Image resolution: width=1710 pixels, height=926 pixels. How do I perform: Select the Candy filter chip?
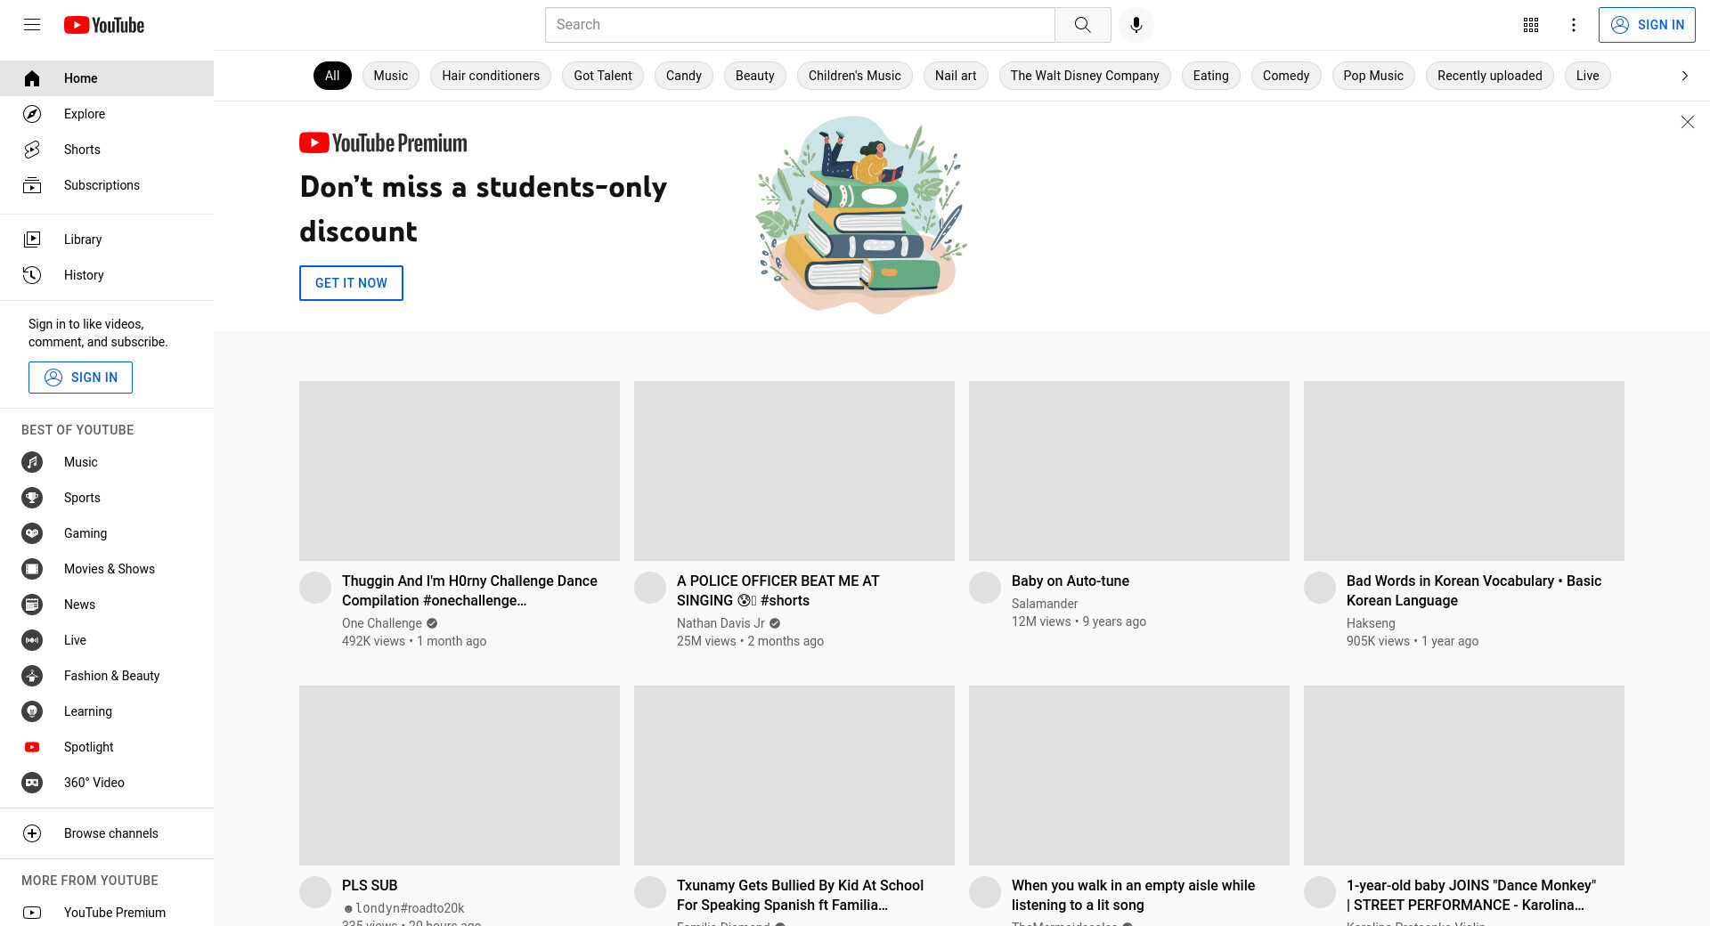tap(684, 76)
